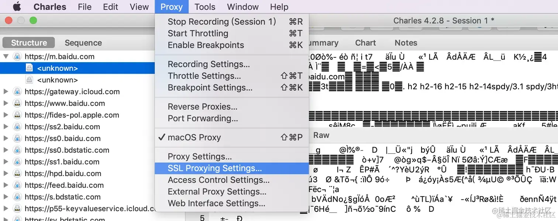The image size is (558, 221).
Task: Open Web Interface Settings...
Action: pyautogui.click(x=232, y=203)
